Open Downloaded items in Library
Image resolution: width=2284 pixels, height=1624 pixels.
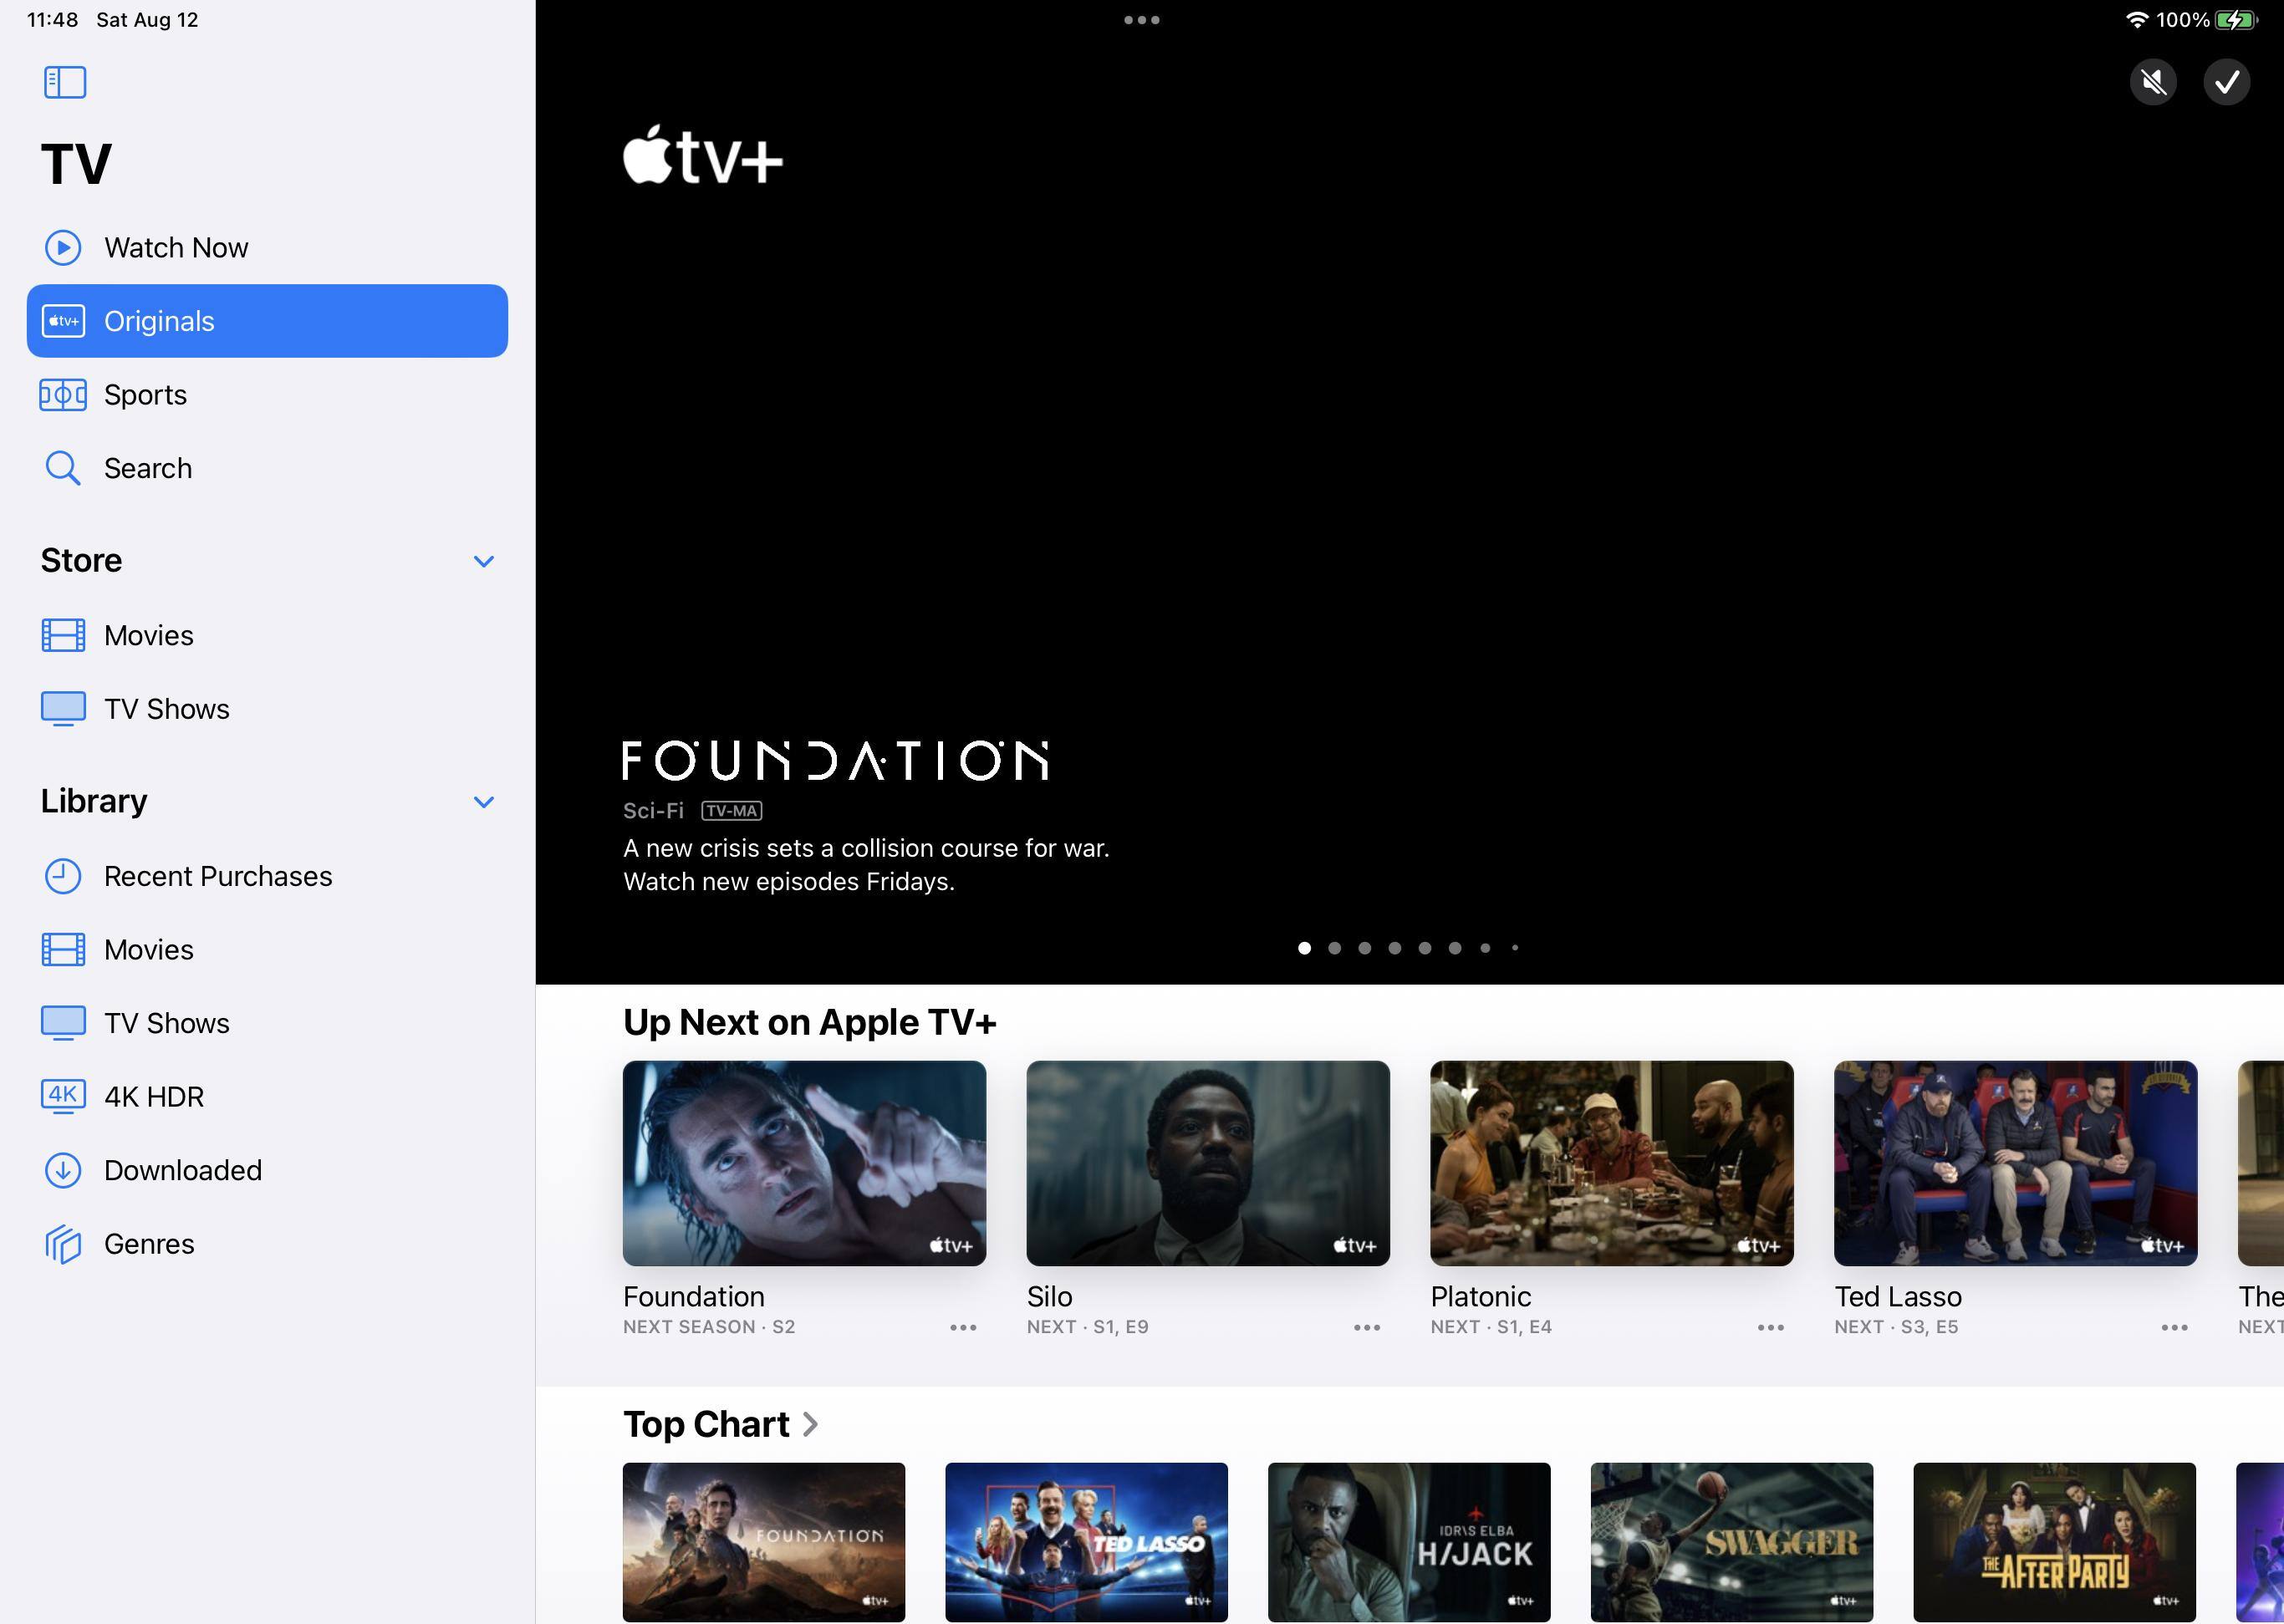[182, 1170]
